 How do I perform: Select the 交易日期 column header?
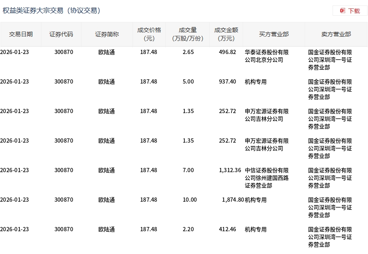pyautogui.click(x=21, y=34)
